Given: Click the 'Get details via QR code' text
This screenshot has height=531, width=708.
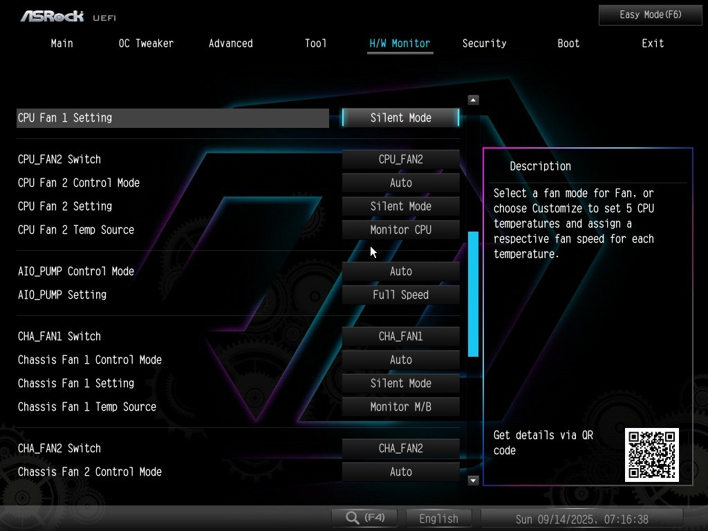Looking at the screenshot, I should coord(543,442).
